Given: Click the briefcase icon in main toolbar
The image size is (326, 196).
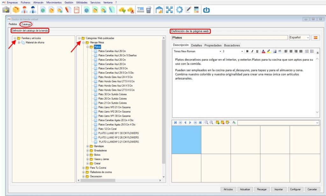Looking at the screenshot, I should tap(6, 10).
